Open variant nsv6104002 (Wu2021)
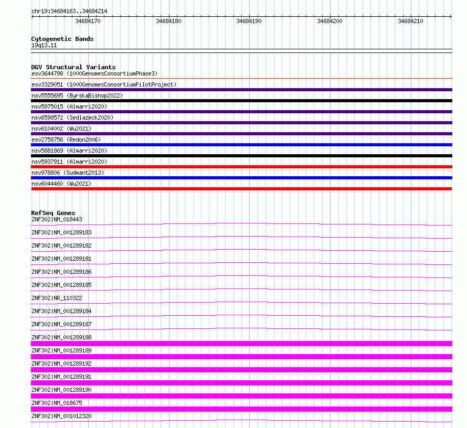The image size is (467, 428). (61, 129)
